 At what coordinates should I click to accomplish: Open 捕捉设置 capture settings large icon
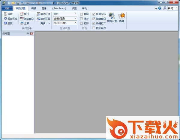point(112,17)
